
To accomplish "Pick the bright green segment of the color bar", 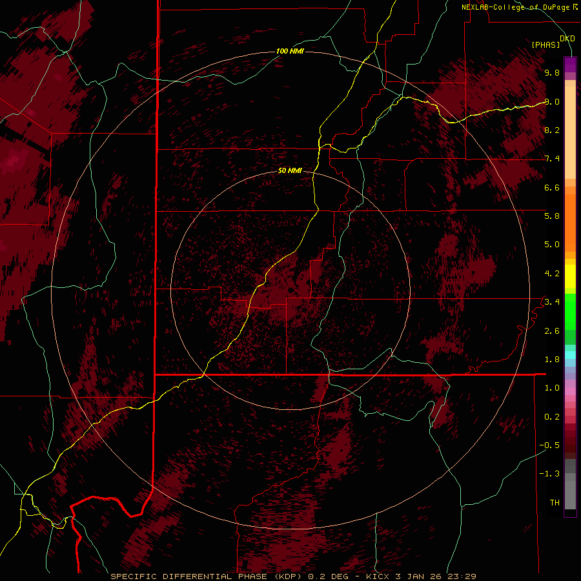I will [x=570, y=312].
